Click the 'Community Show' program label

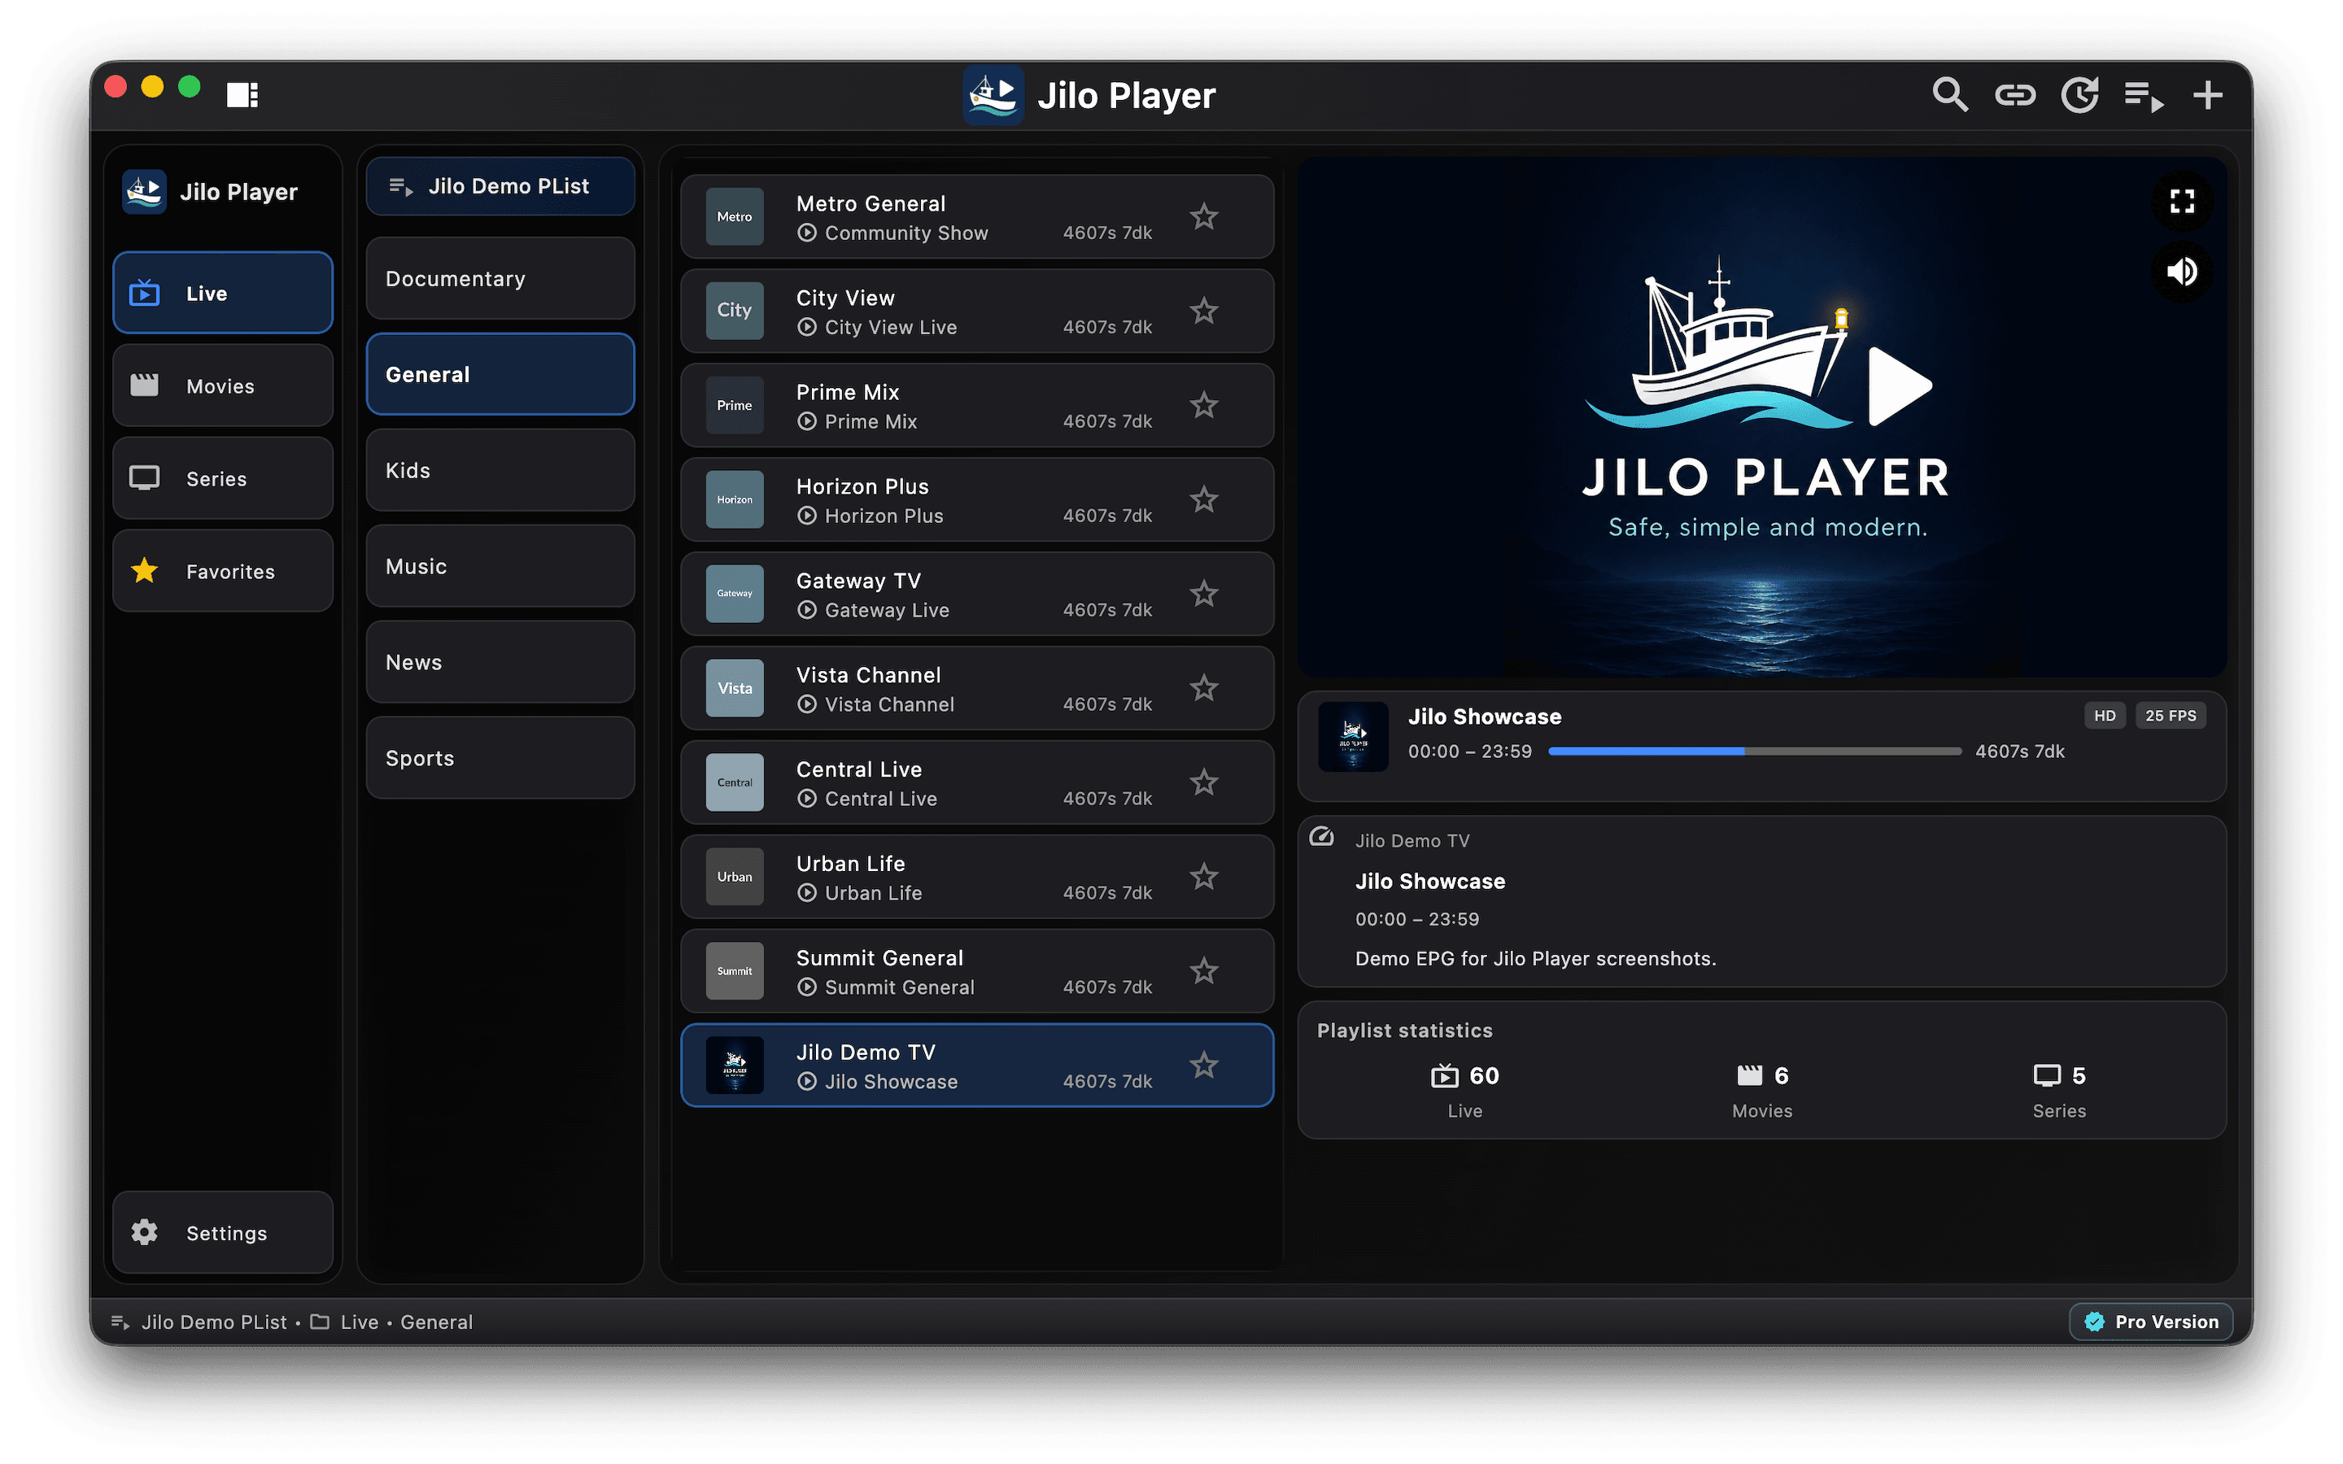[x=906, y=233]
